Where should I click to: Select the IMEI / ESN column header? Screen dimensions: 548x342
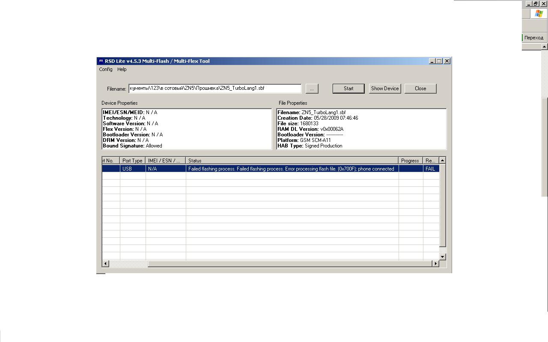[166, 161]
